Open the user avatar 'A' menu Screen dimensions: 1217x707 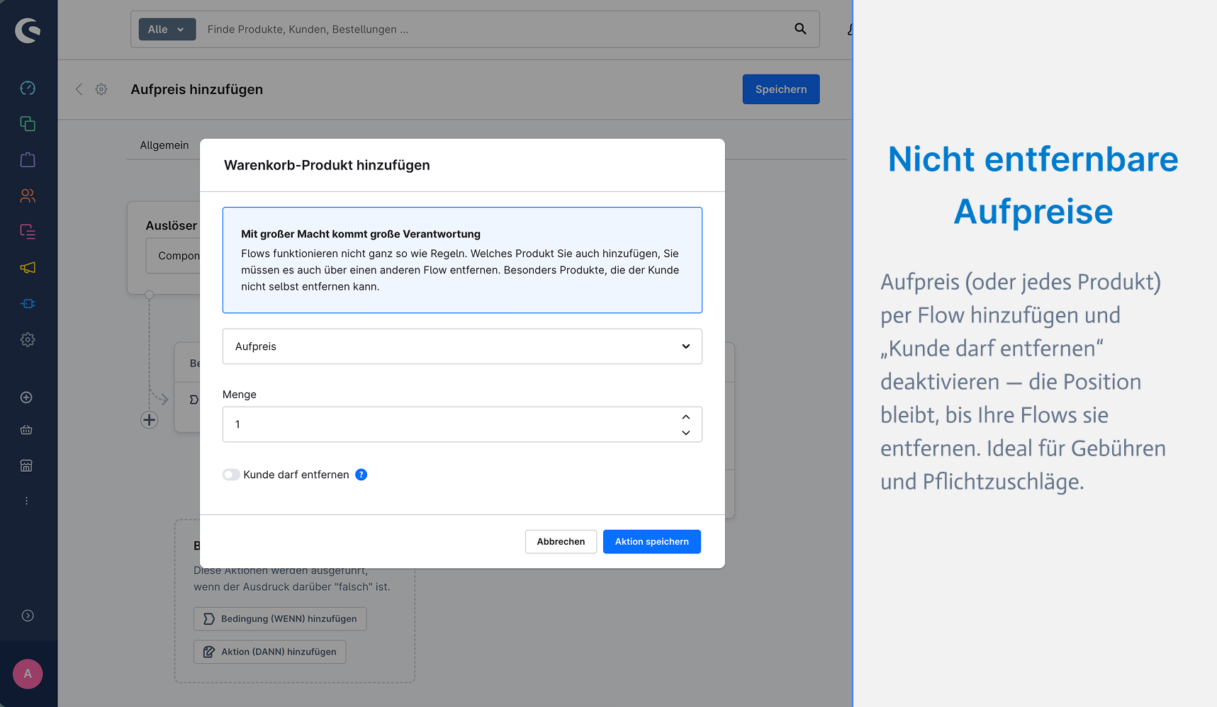tap(28, 674)
